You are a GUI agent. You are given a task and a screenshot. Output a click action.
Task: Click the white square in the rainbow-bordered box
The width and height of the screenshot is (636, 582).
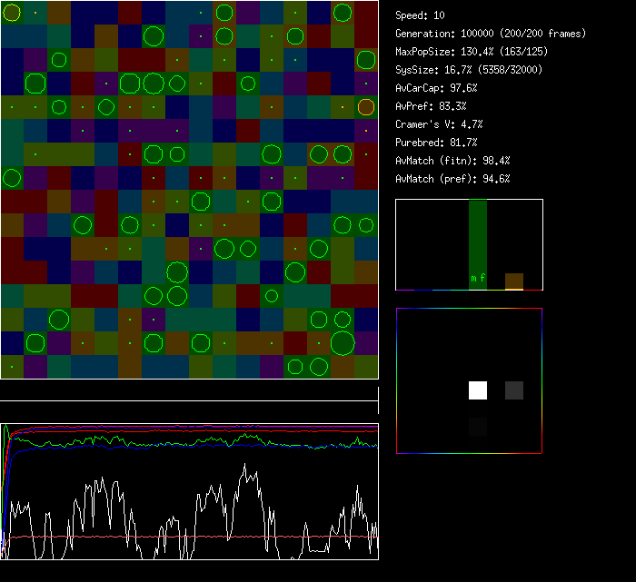(x=478, y=390)
